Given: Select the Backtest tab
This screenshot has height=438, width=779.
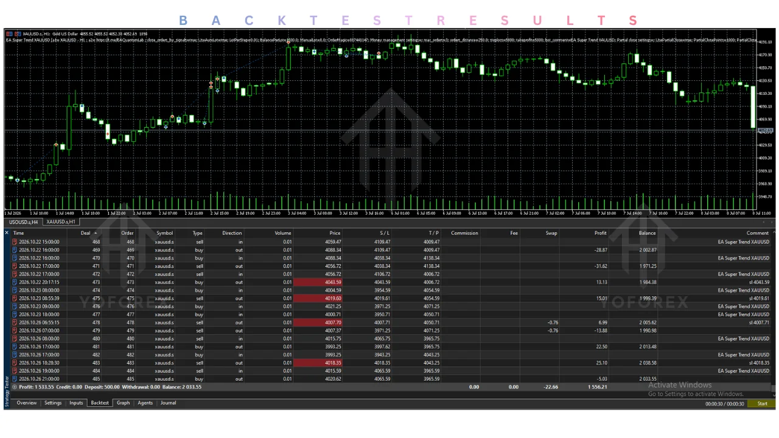Looking at the screenshot, I should [x=100, y=403].
